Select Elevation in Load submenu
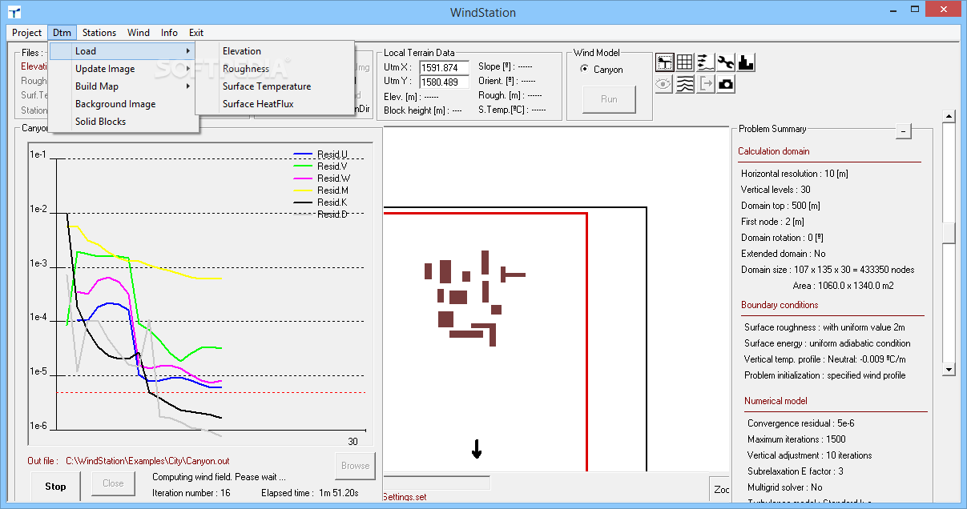This screenshot has height=509, width=967. click(x=275, y=51)
